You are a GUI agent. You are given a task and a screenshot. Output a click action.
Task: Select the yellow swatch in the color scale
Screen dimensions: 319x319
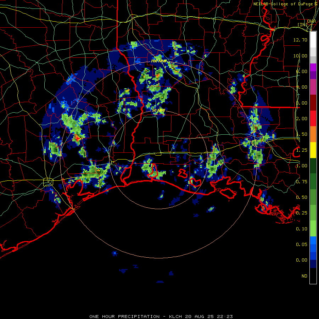click(x=313, y=150)
